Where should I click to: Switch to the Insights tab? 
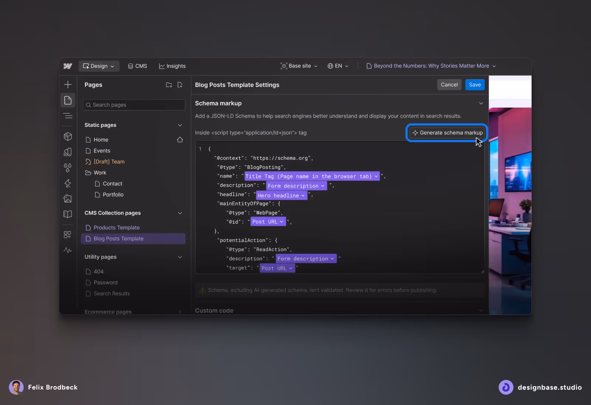pos(172,66)
